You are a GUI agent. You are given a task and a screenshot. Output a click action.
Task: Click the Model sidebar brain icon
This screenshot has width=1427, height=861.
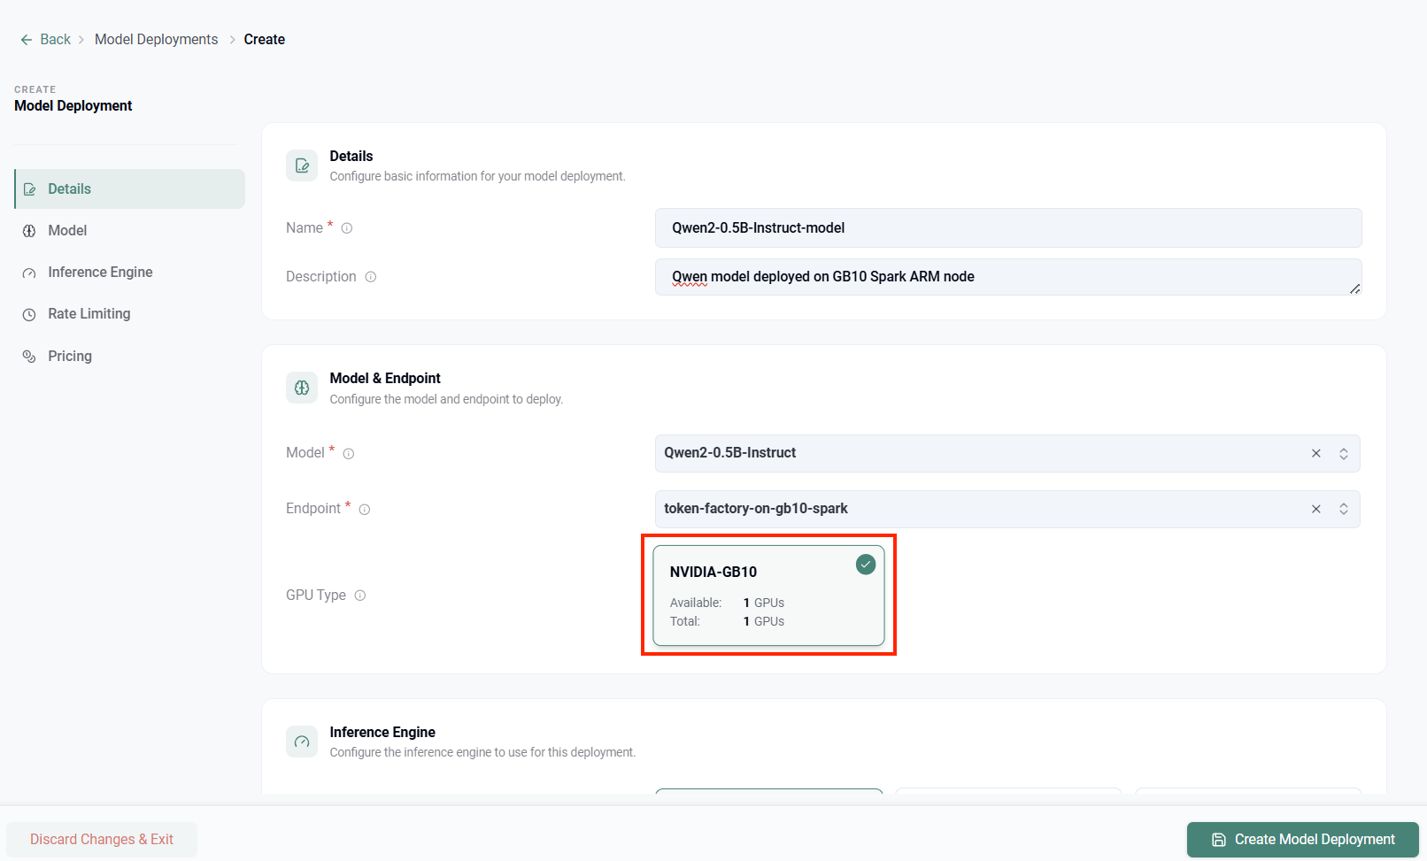(29, 231)
